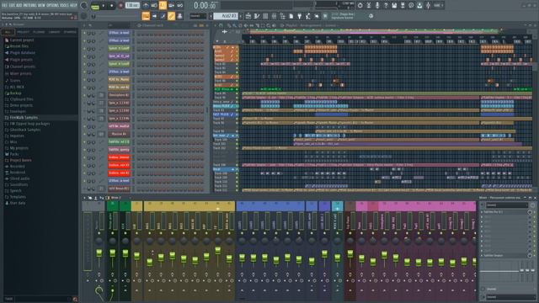Toggle the song/pattern mode button
539x303 pixels.
95,6
